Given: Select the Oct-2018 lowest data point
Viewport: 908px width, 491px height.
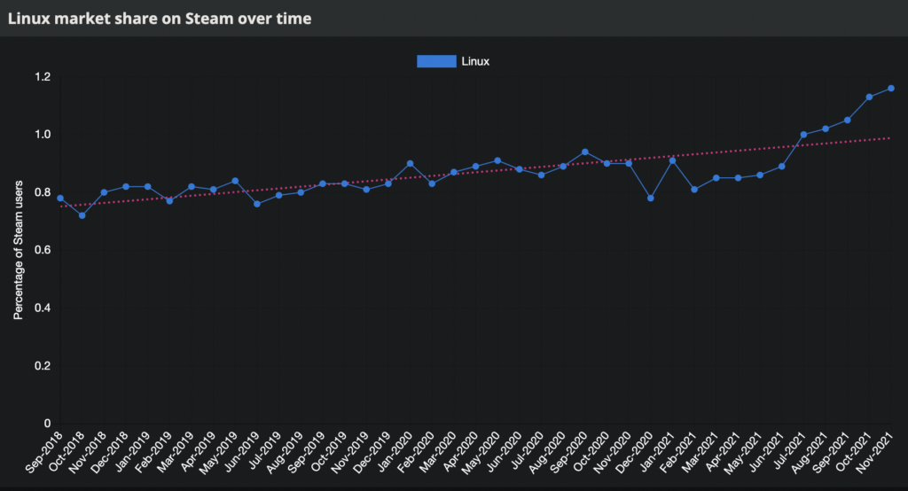Looking at the screenshot, I should point(82,215).
